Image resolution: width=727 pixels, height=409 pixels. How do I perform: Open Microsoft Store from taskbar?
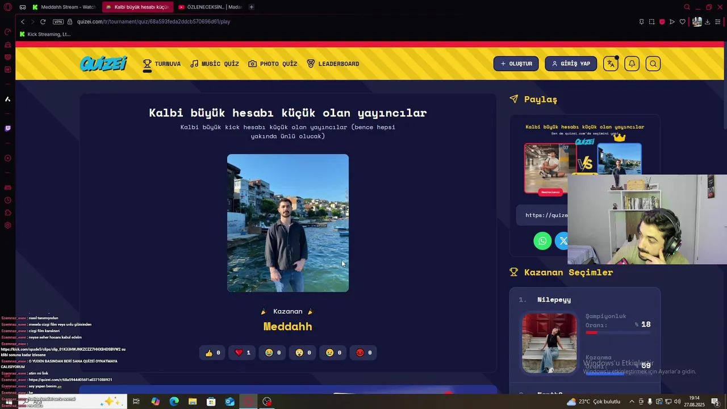[x=211, y=402]
